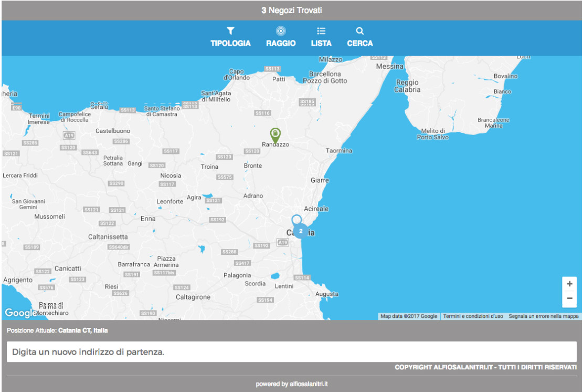Screen dimensions: 583x392
Task: Click the Agrigento map label
Action: [x=18, y=280]
